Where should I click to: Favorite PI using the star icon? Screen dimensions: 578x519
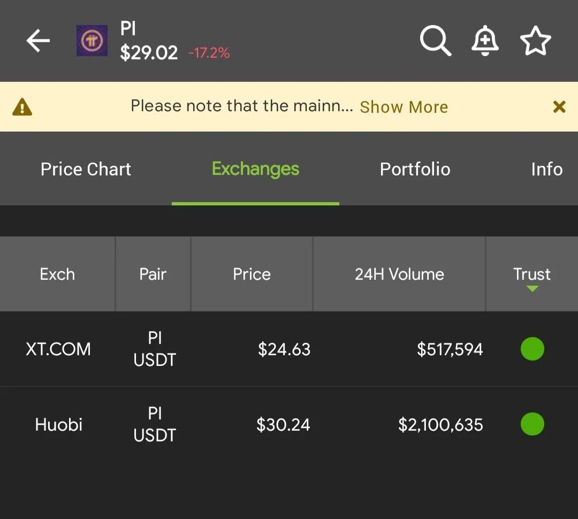[x=535, y=41]
